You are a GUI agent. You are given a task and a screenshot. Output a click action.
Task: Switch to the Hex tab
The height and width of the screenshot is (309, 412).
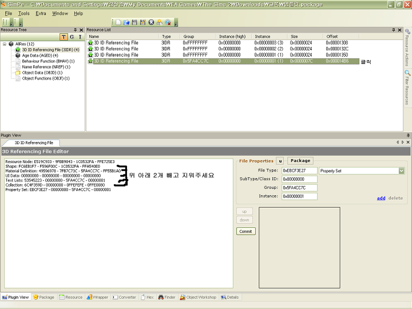pyautogui.click(x=147, y=298)
